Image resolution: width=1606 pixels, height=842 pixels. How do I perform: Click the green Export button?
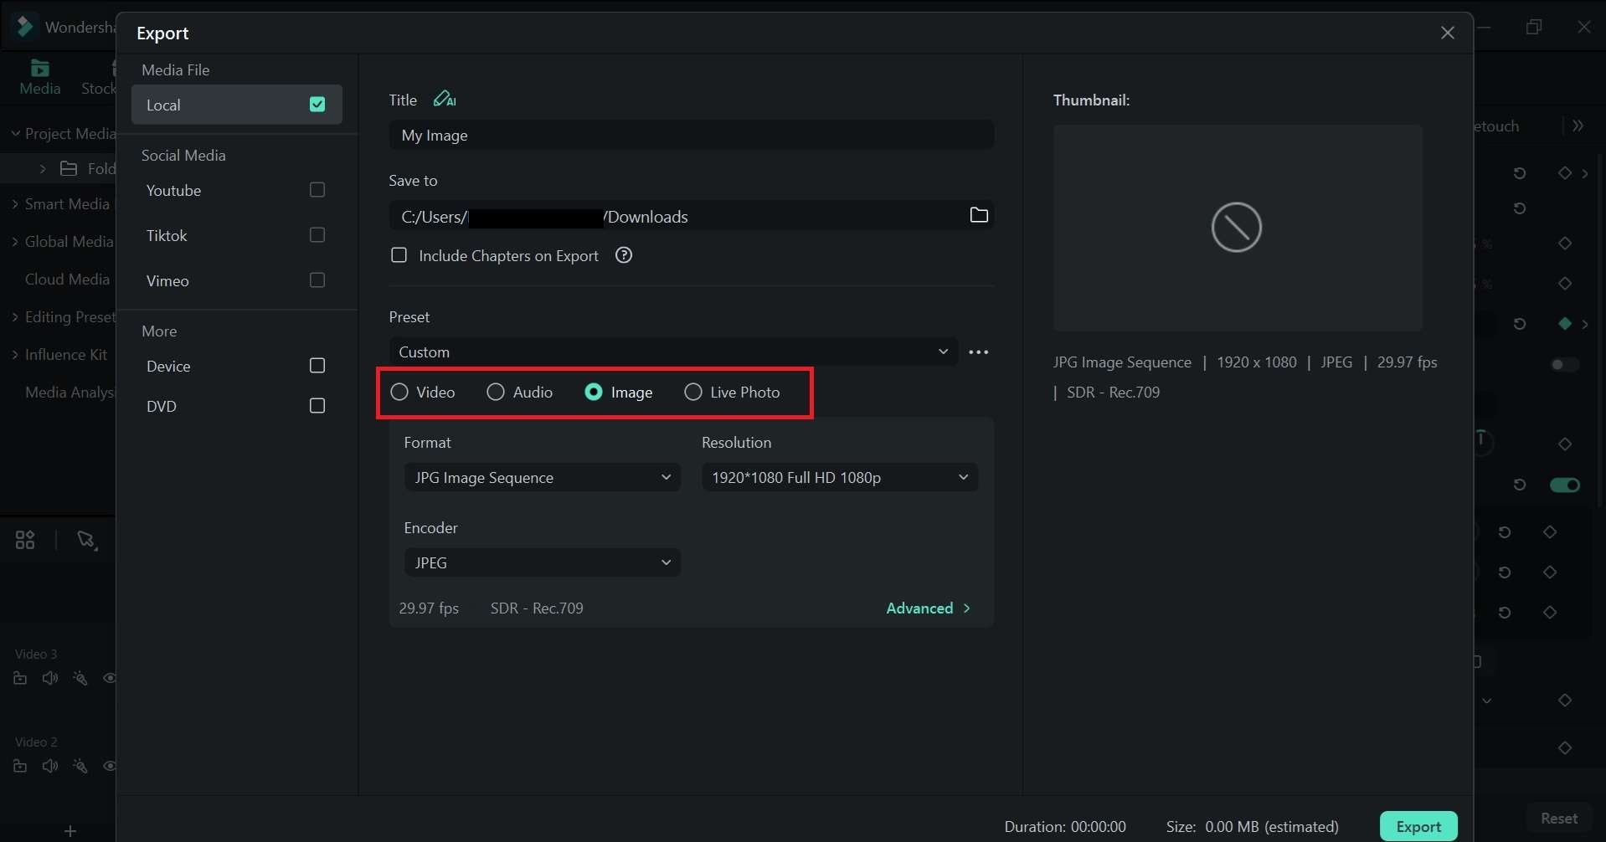click(x=1418, y=826)
